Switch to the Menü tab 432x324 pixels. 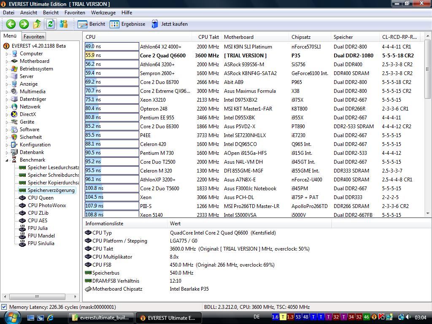pyautogui.click(x=10, y=36)
